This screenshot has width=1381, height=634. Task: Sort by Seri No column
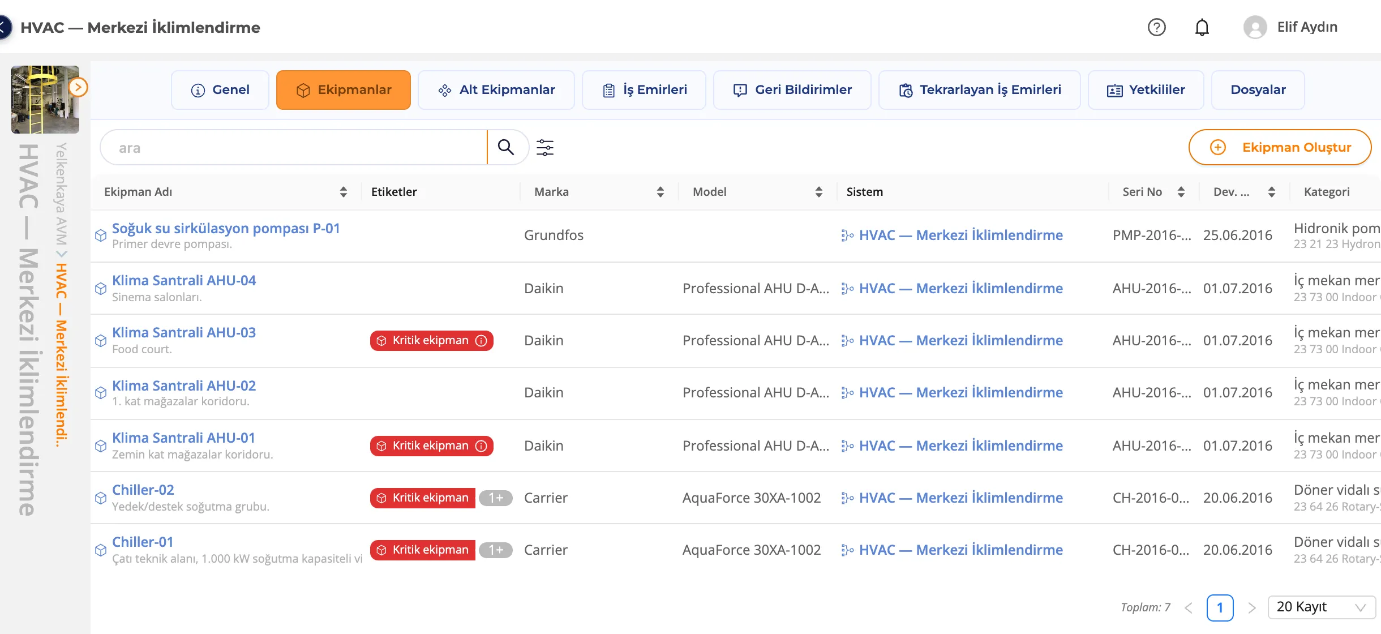click(1181, 192)
